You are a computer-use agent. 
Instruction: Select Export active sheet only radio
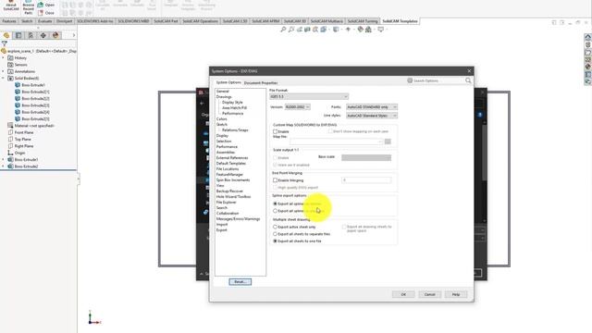pyautogui.click(x=276, y=227)
